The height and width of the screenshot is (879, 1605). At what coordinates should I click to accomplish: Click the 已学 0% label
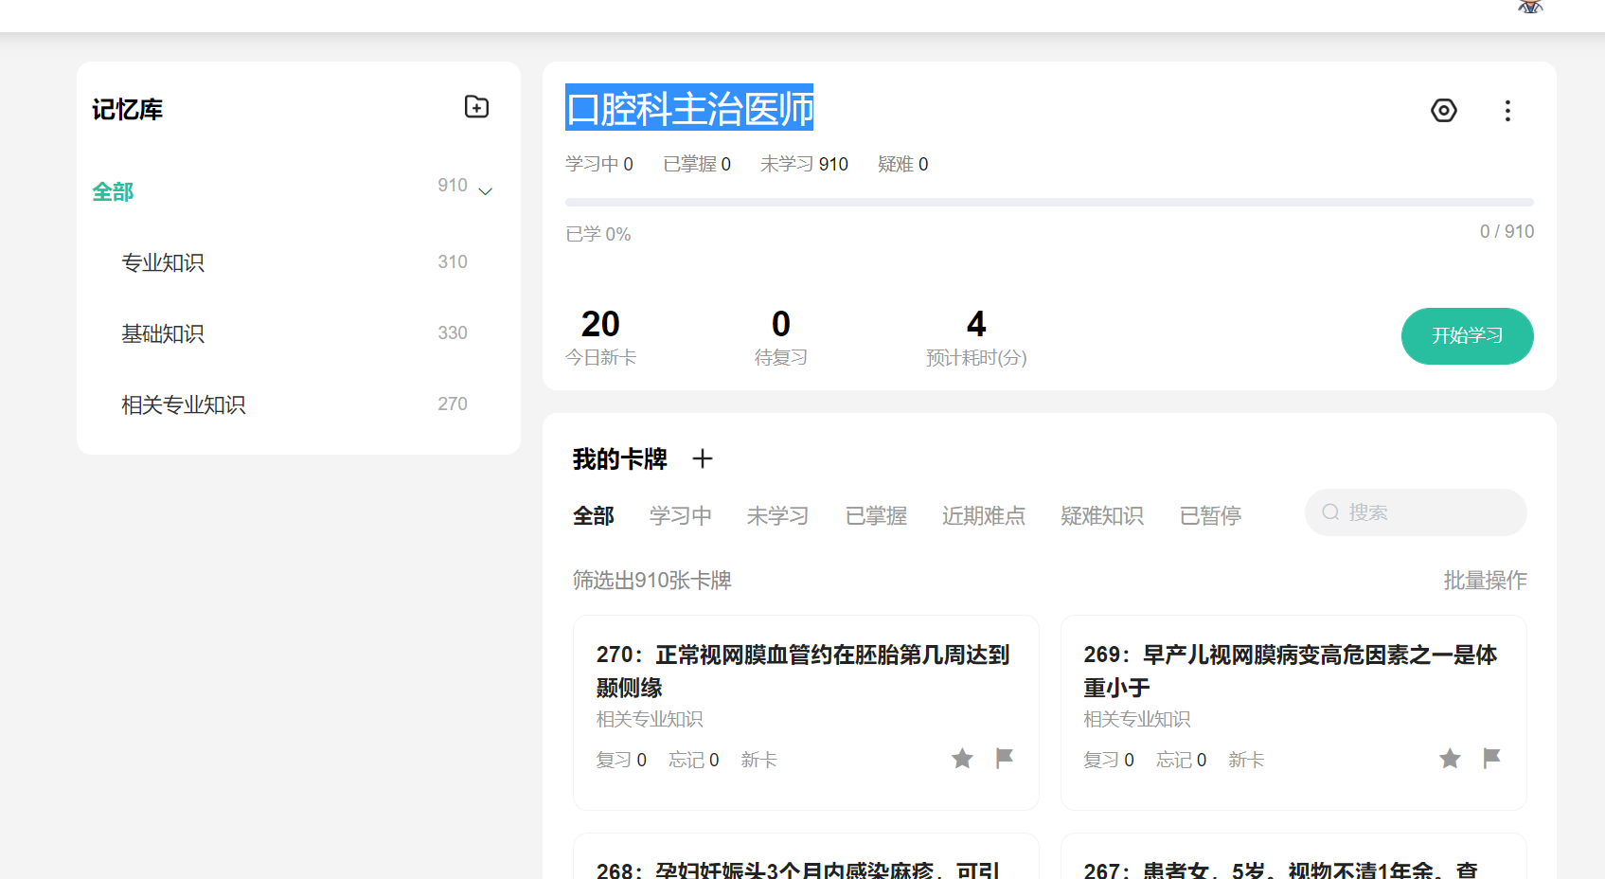coord(598,234)
